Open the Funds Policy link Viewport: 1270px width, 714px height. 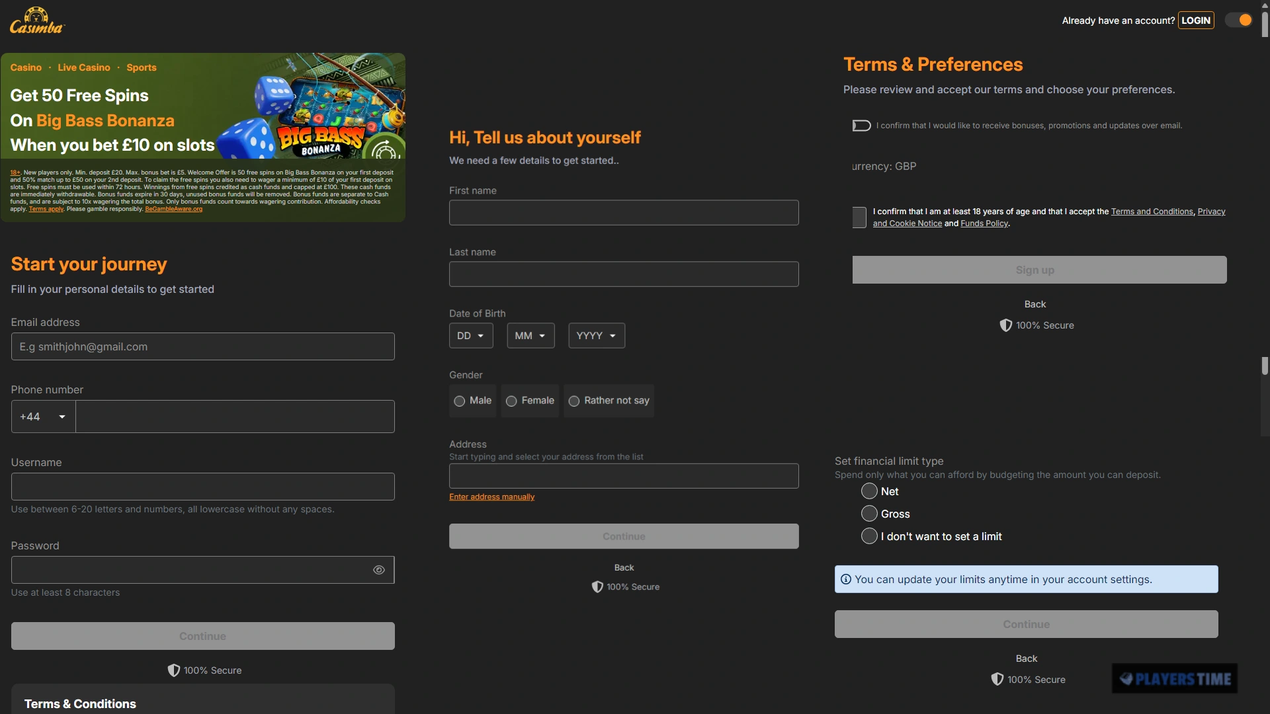click(x=984, y=223)
